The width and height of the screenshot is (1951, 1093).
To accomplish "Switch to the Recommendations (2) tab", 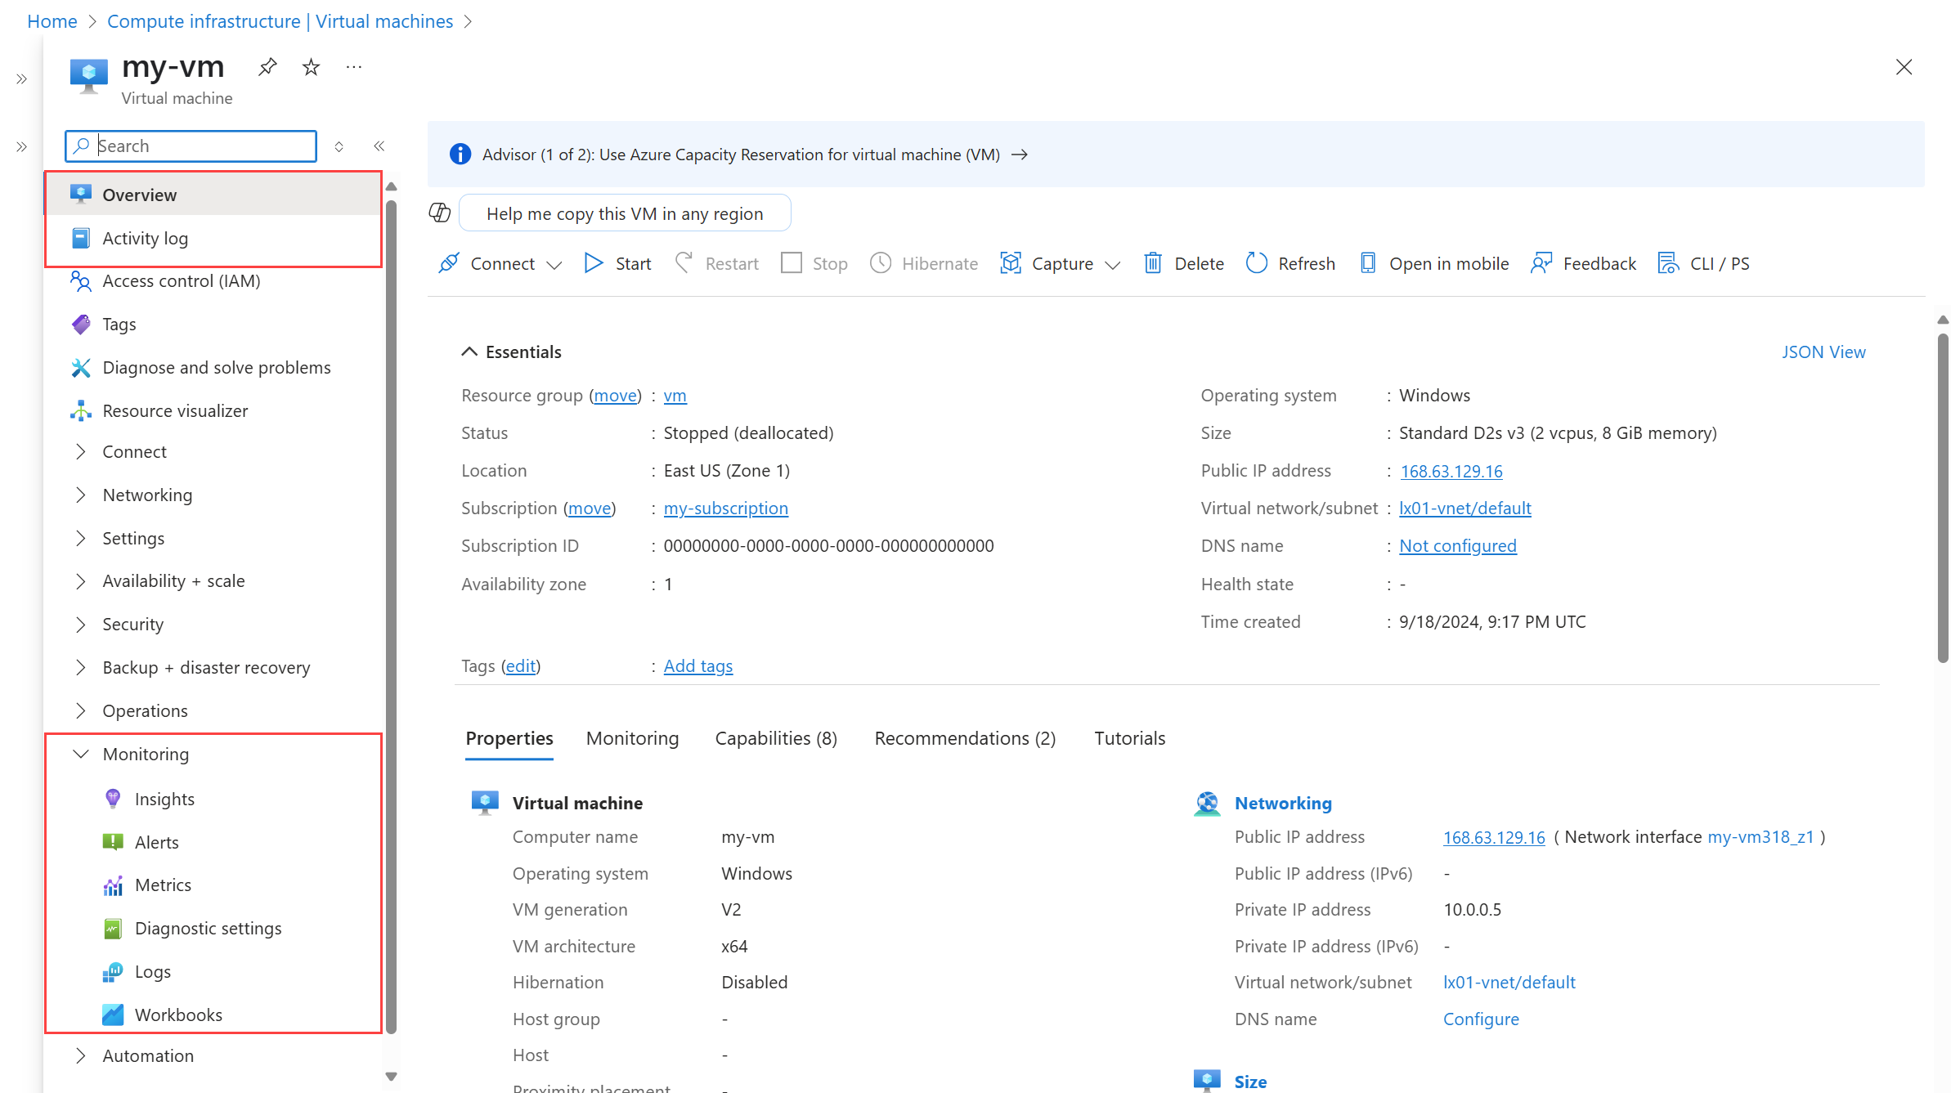I will click(965, 738).
